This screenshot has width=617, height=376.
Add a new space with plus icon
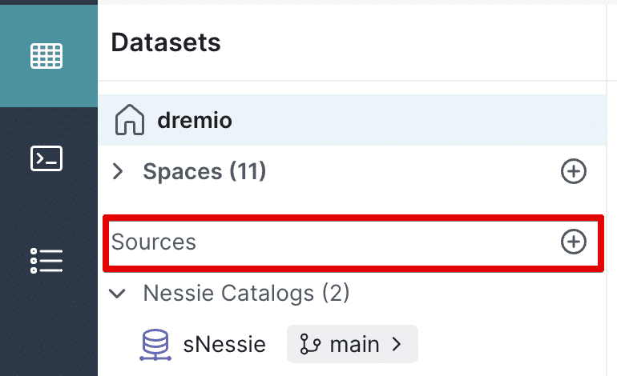(x=573, y=171)
